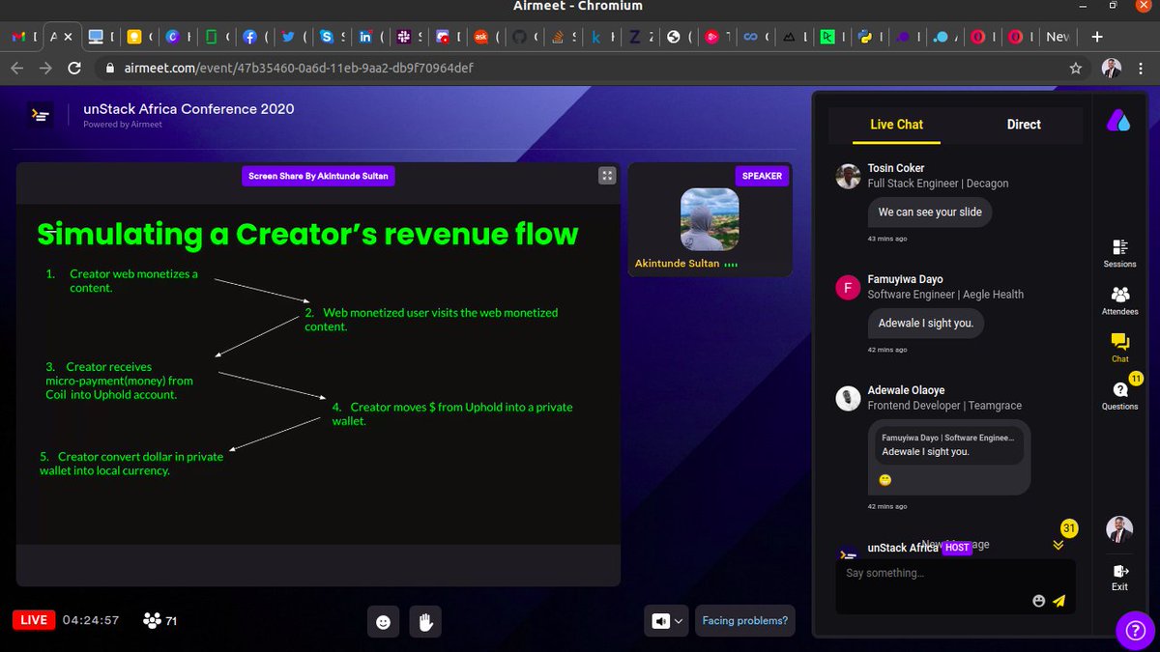The width and height of the screenshot is (1160, 652).
Task: Open a new browser tab
Action: tap(1097, 37)
